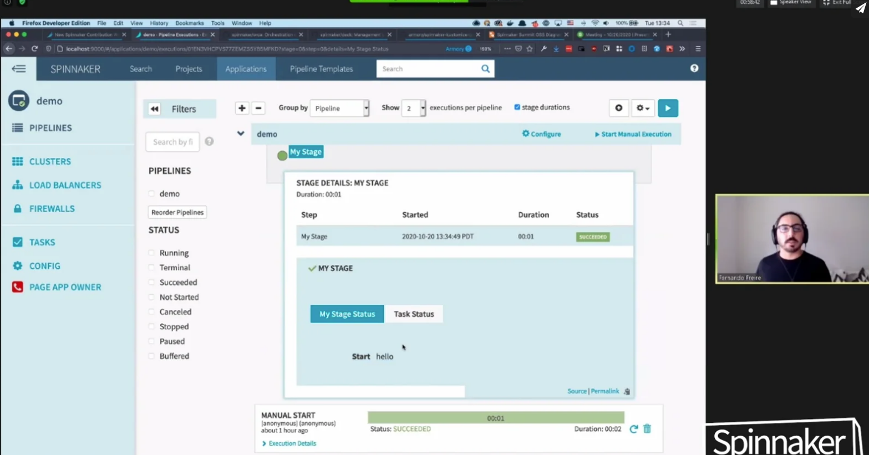This screenshot has height=455, width=869.
Task: Hide the Filters panel with double-arrow icon
Action: pos(155,109)
